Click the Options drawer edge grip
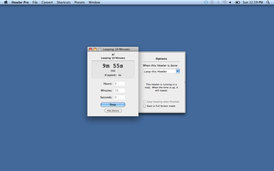This screenshot has width=274, height=171. pos(185,82)
